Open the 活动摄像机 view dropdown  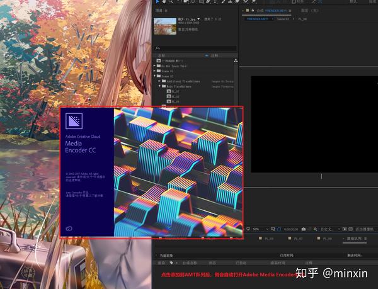coord(365,229)
